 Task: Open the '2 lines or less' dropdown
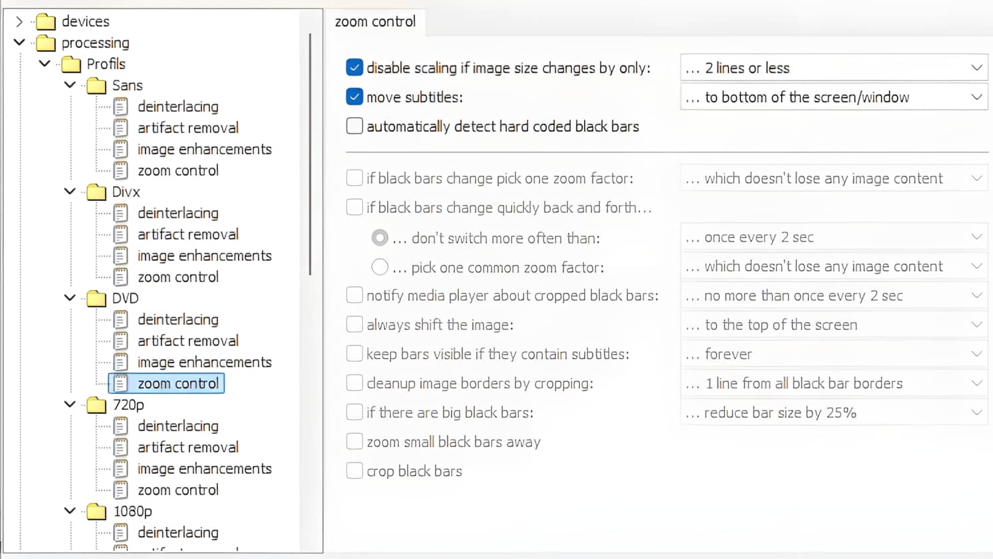pyautogui.click(x=833, y=68)
